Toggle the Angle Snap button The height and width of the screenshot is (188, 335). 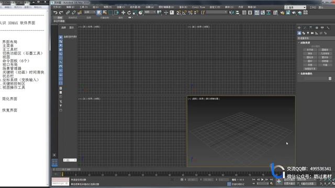tap(184, 13)
